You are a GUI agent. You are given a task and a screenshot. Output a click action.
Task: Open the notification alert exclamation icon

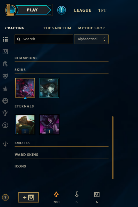62,10
